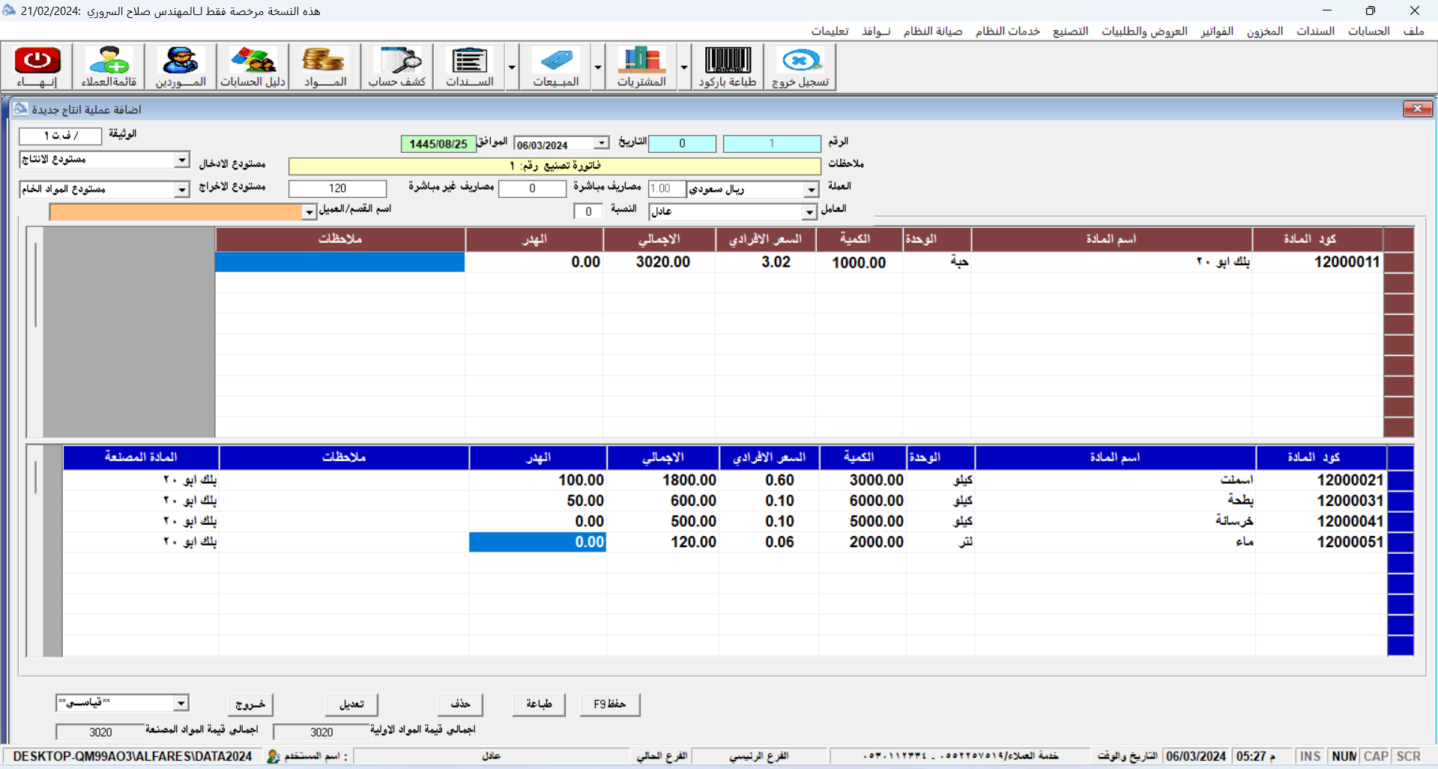Open قائمة العملاء customers list icon
The height and width of the screenshot is (769, 1438).
(109, 67)
